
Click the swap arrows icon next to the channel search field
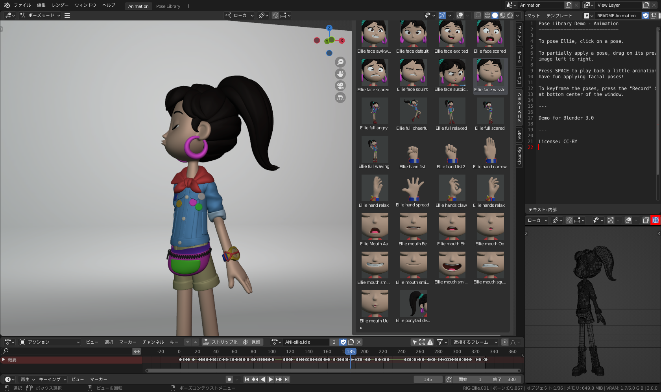point(137,351)
